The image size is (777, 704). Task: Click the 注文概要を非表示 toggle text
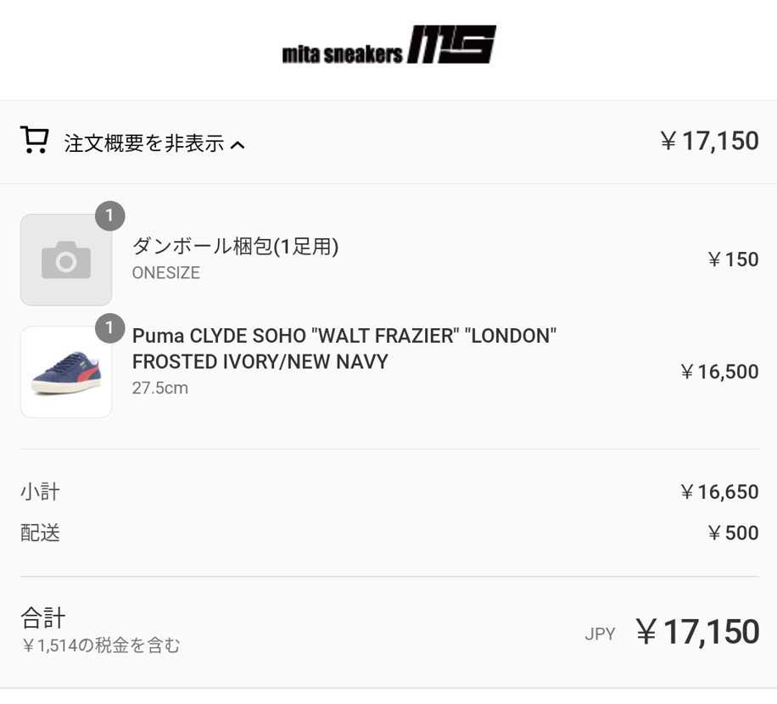(143, 143)
